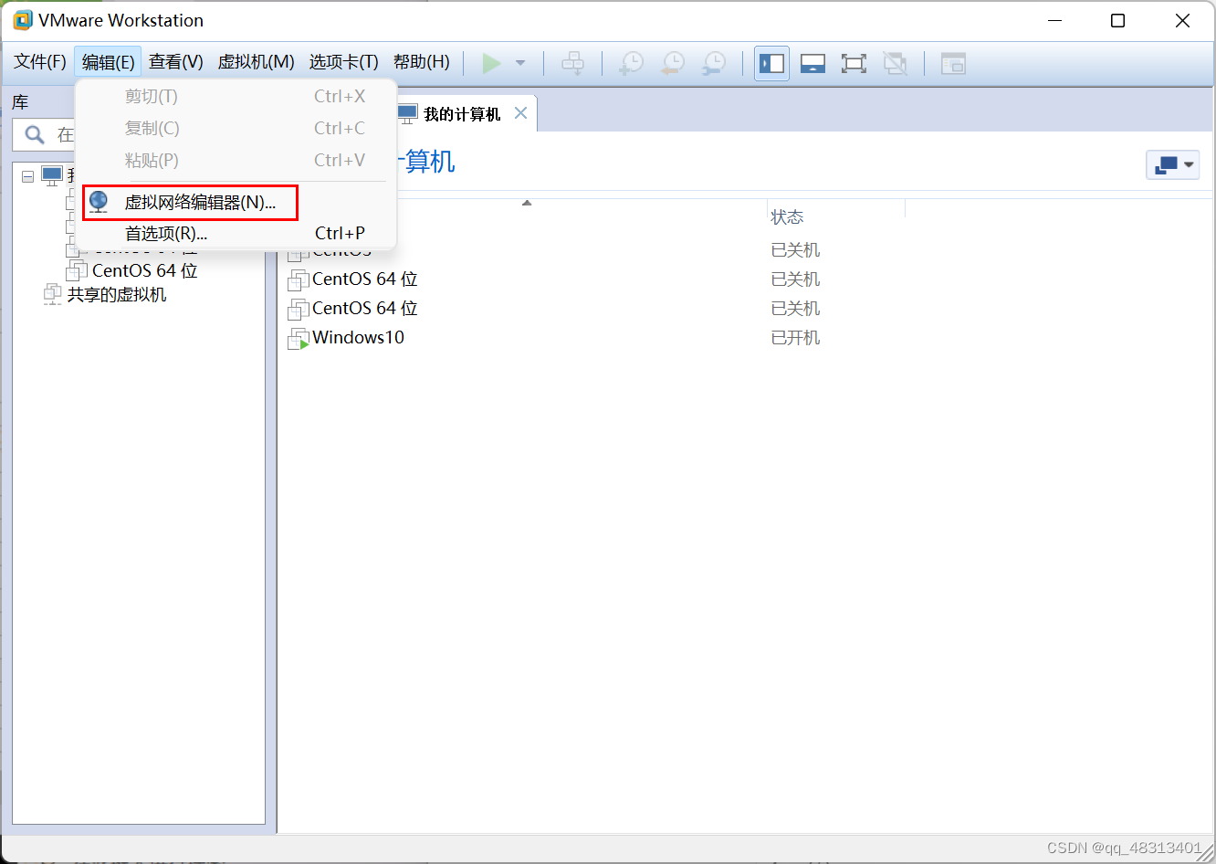Click the 状态 column header
Viewport: 1216px width, 864px height.
click(787, 217)
